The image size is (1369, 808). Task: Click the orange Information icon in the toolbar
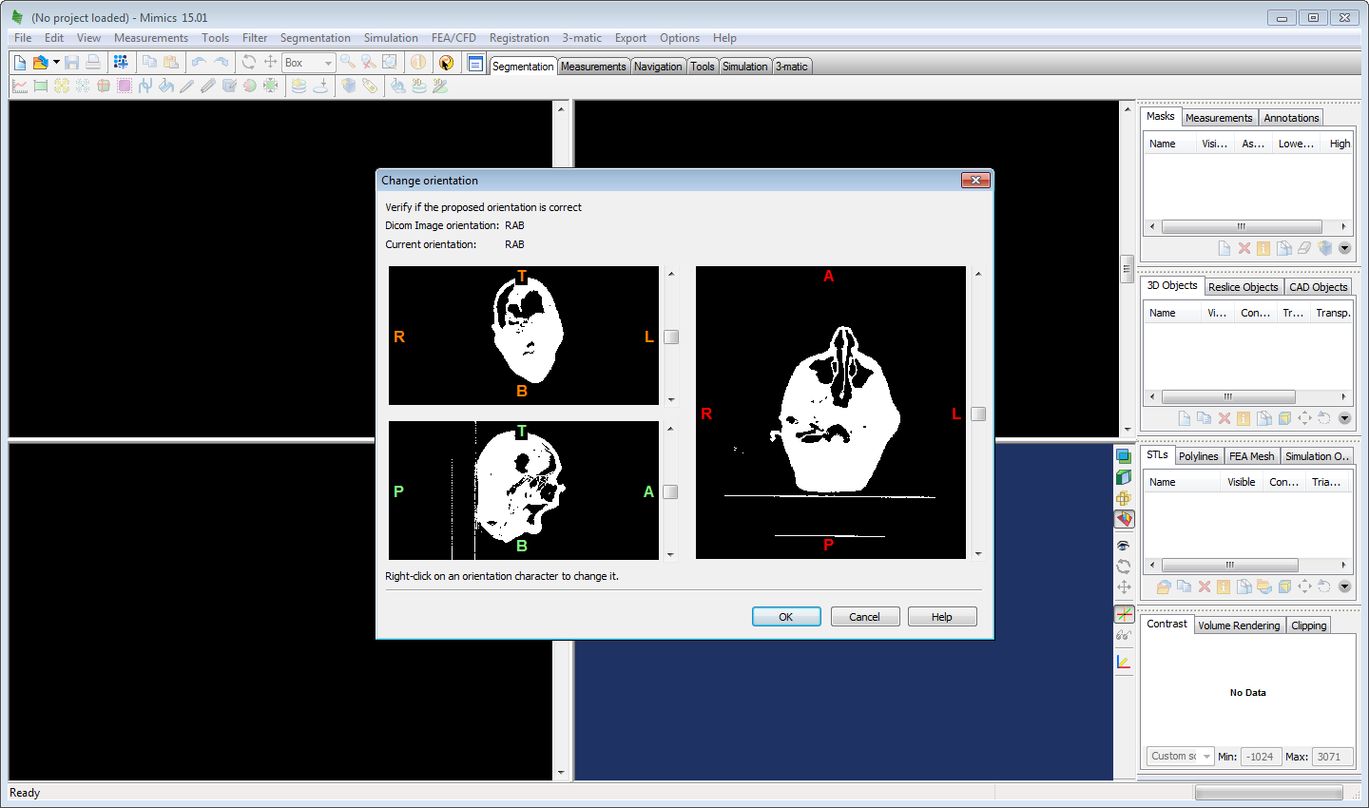(x=418, y=62)
